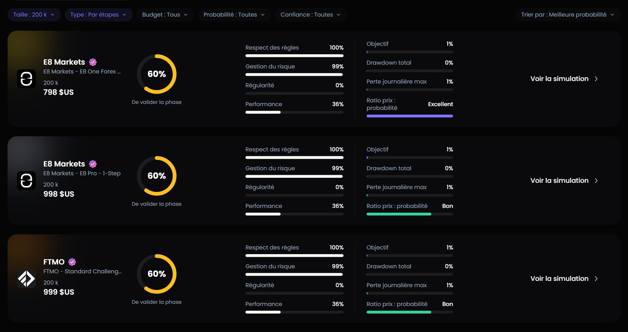This screenshot has height=332, width=628.
Task: Open Voir la simulation for E8 One Forex
Action: click(x=564, y=79)
